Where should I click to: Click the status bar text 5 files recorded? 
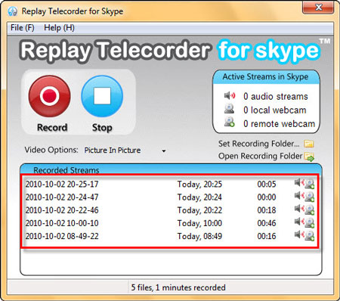coord(178,287)
